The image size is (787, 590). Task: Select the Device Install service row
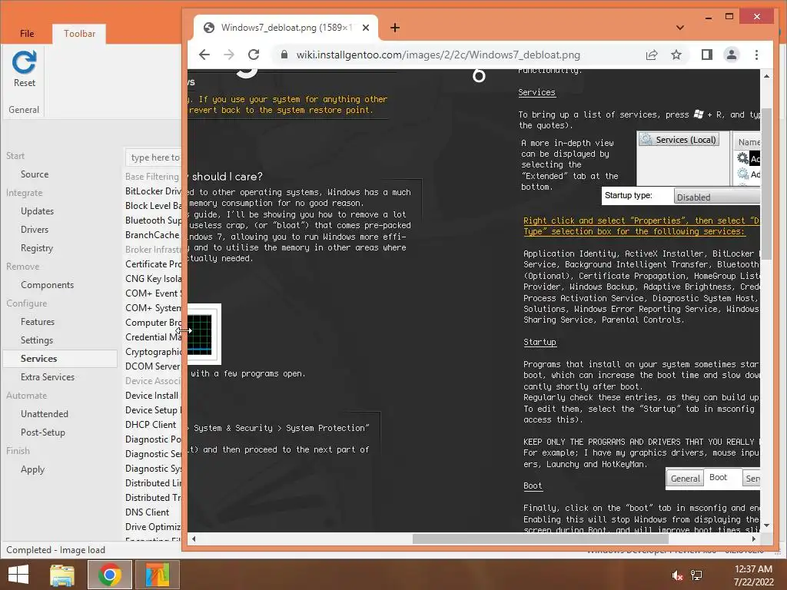(x=153, y=396)
